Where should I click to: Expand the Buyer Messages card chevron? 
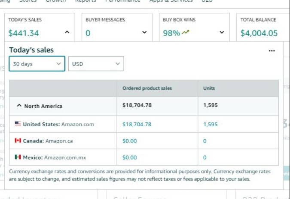(144, 32)
